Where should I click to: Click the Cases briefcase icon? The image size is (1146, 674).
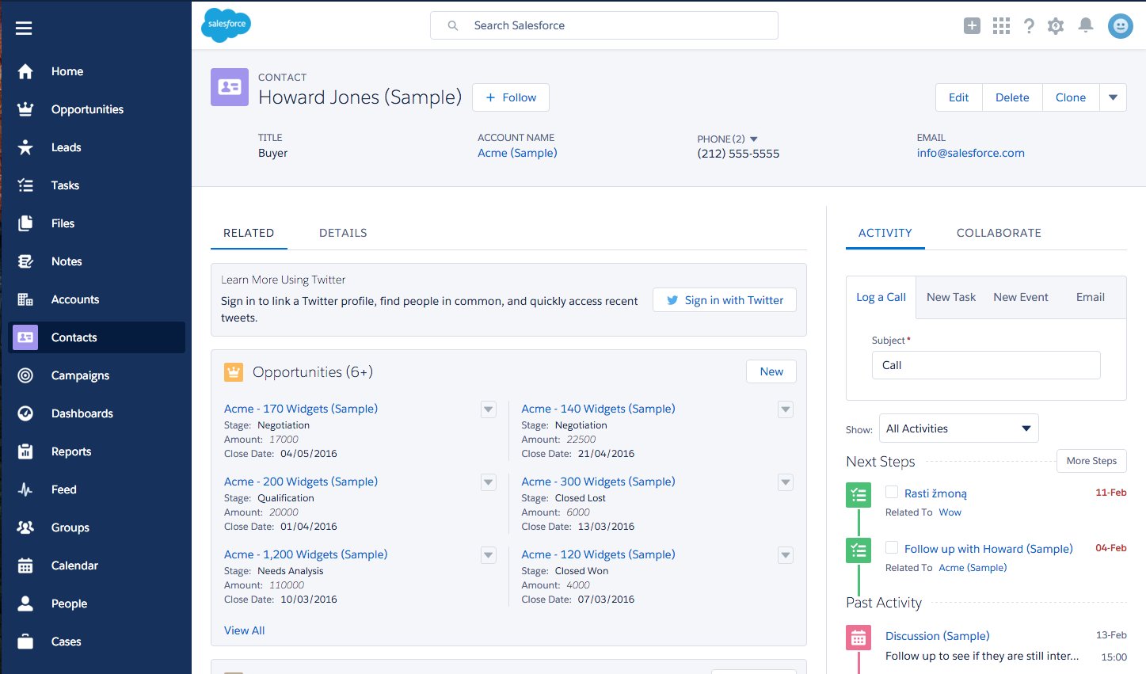point(25,642)
